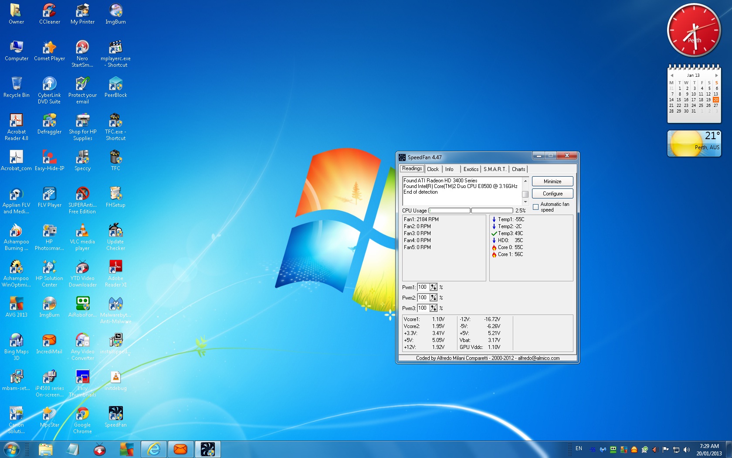732x458 pixels.
Task: Open the ImgBurn icon next to My Printer
Action: (x=115, y=14)
